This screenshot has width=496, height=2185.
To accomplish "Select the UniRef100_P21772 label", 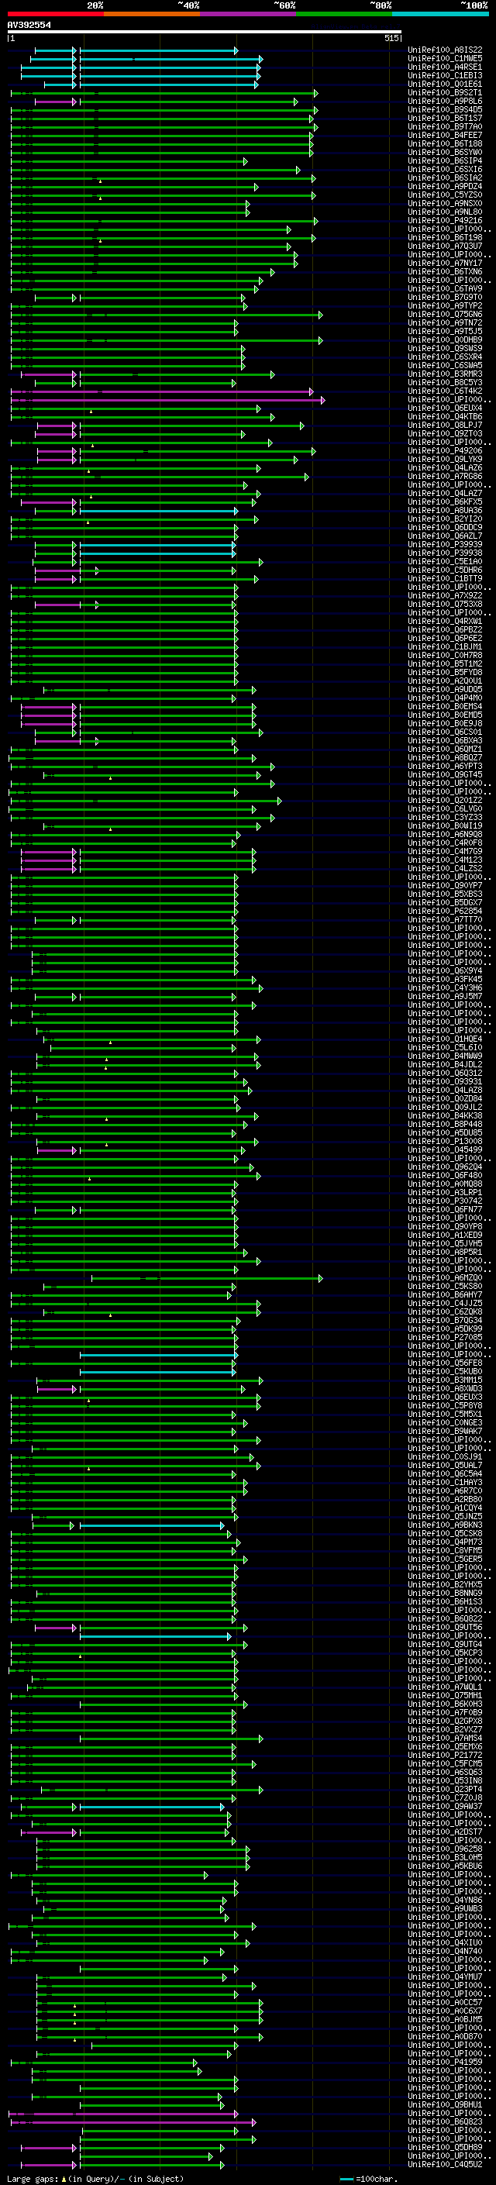I will click(445, 1756).
